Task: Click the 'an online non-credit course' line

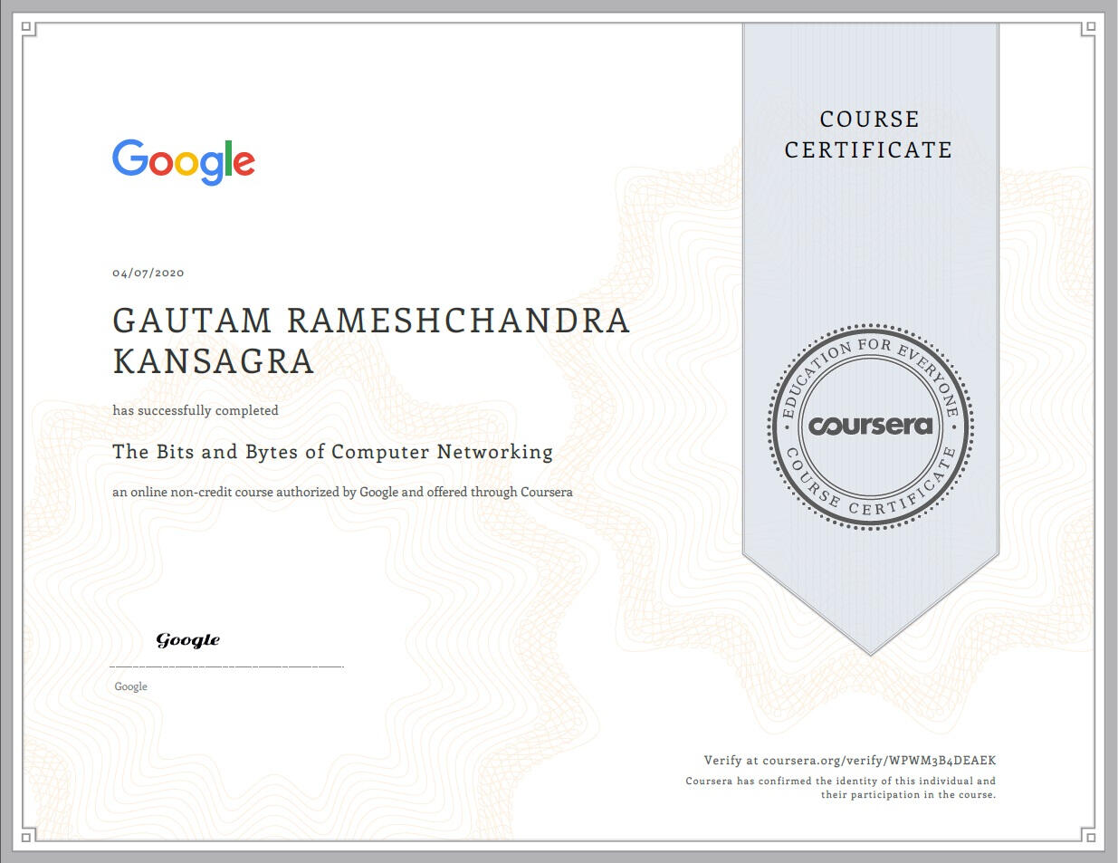Action: (x=342, y=492)
